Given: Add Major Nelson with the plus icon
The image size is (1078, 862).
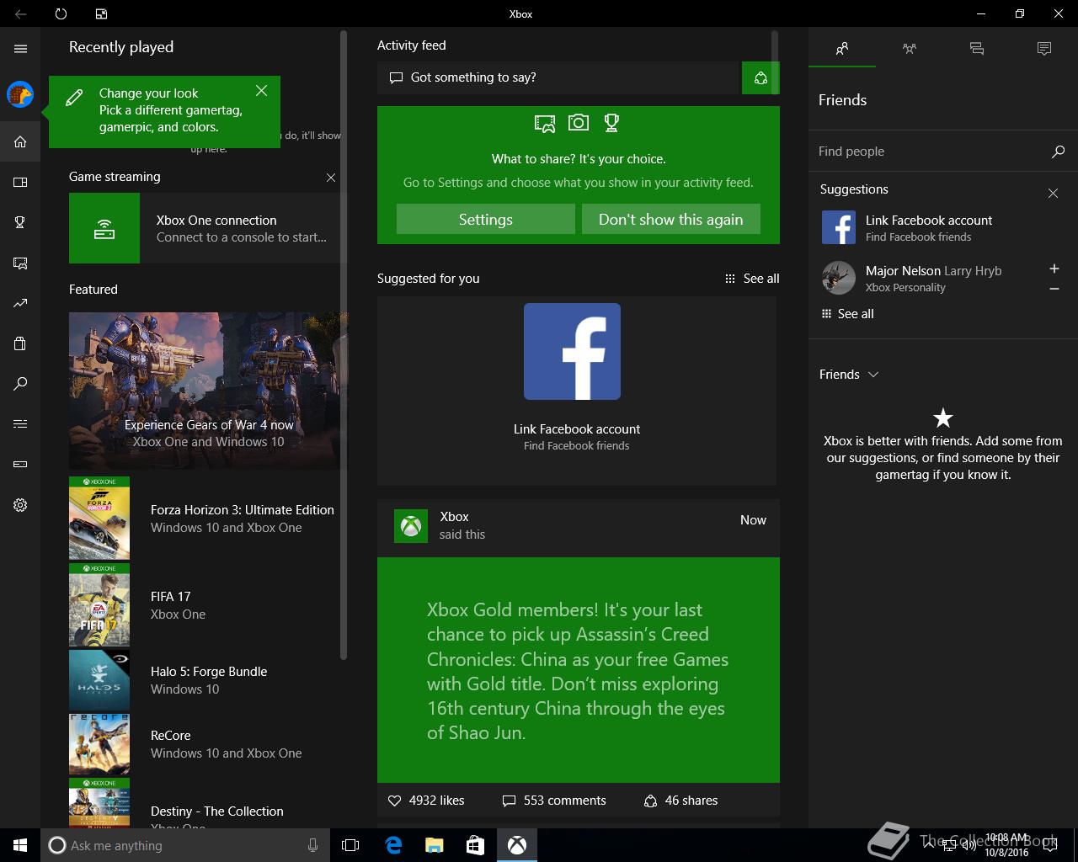Looking at the screenshot, I should [1054, 269].
